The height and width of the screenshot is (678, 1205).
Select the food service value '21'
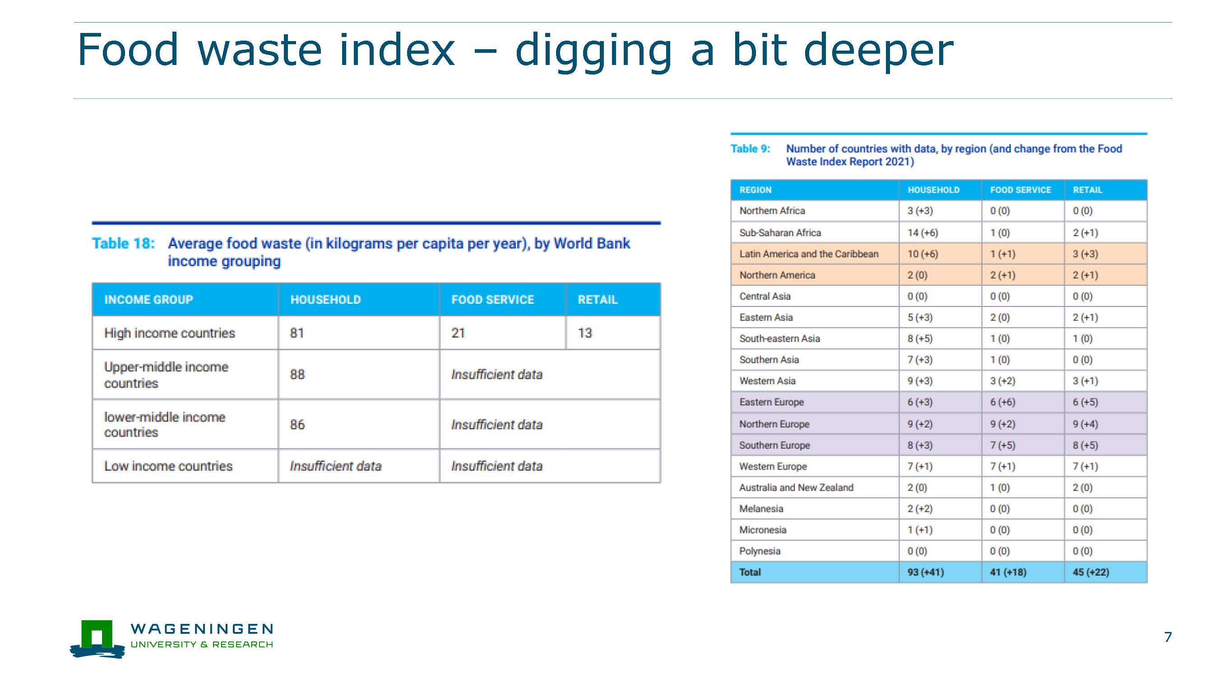tap(458, 333)
